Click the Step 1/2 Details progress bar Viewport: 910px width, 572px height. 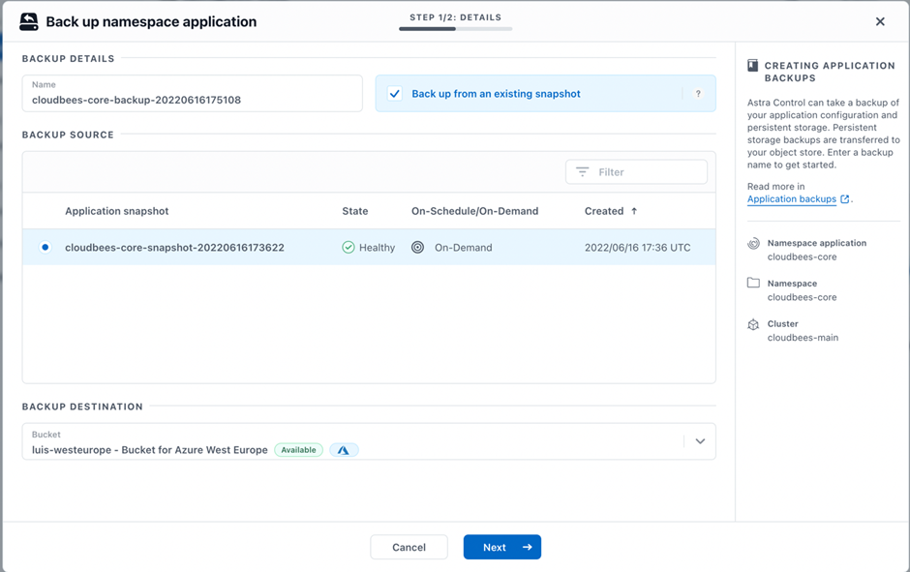click(x=456, y=28)
